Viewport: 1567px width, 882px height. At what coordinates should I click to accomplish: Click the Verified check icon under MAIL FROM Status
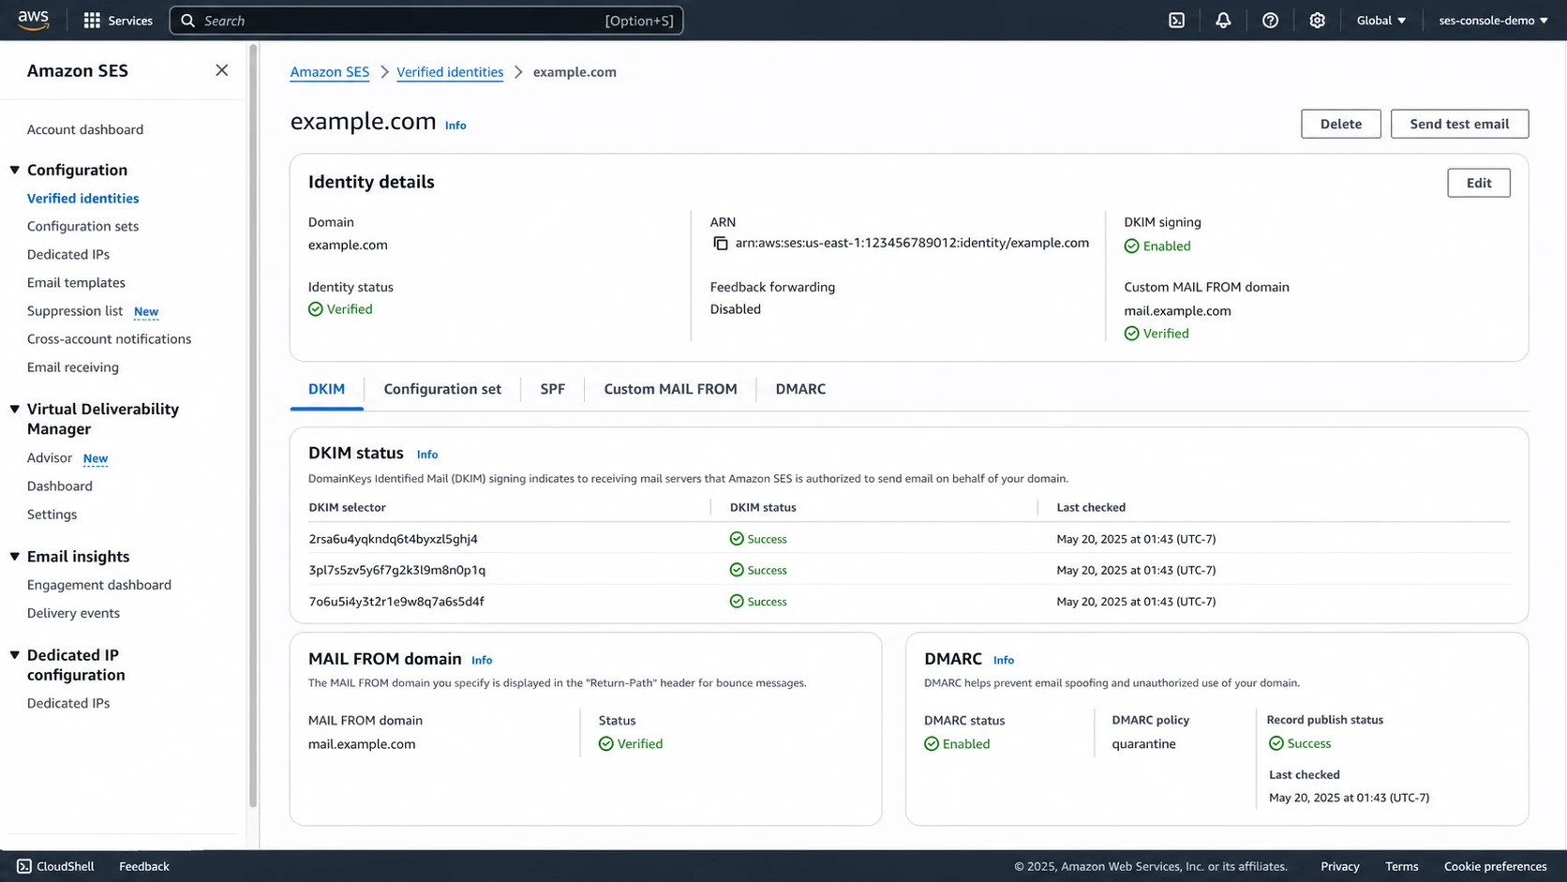point(606,744)
